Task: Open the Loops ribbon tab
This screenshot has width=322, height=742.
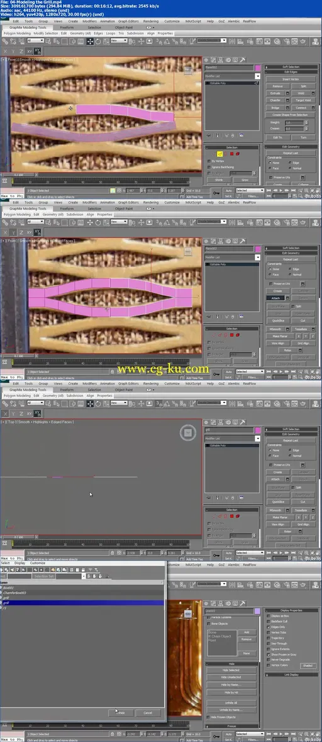Action: (111, 33)
